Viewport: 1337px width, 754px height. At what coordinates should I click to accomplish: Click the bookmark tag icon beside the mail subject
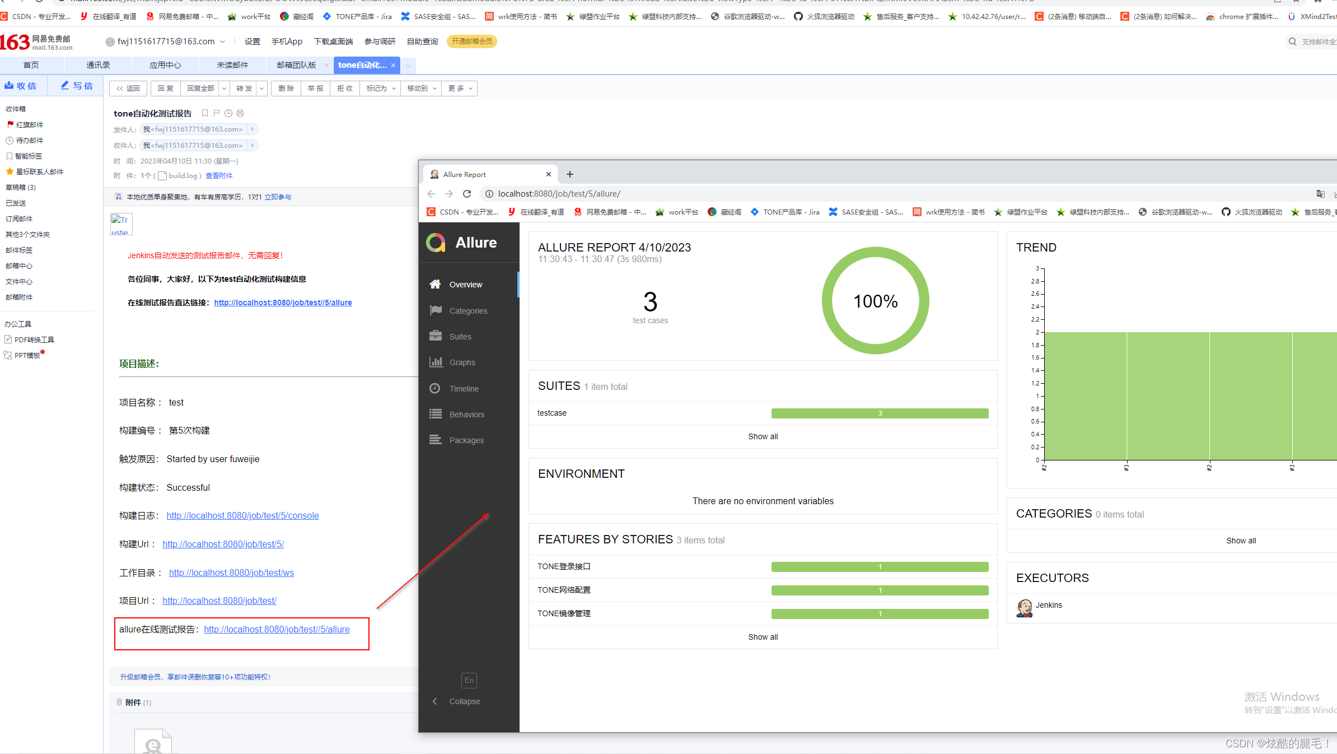205,113
